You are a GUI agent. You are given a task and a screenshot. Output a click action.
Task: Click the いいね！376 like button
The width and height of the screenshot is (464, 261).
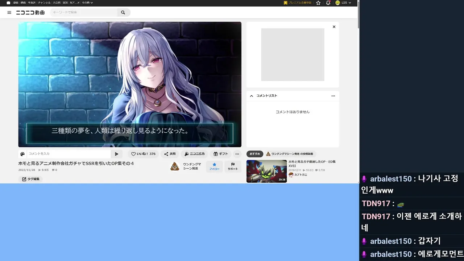point(143,154)
